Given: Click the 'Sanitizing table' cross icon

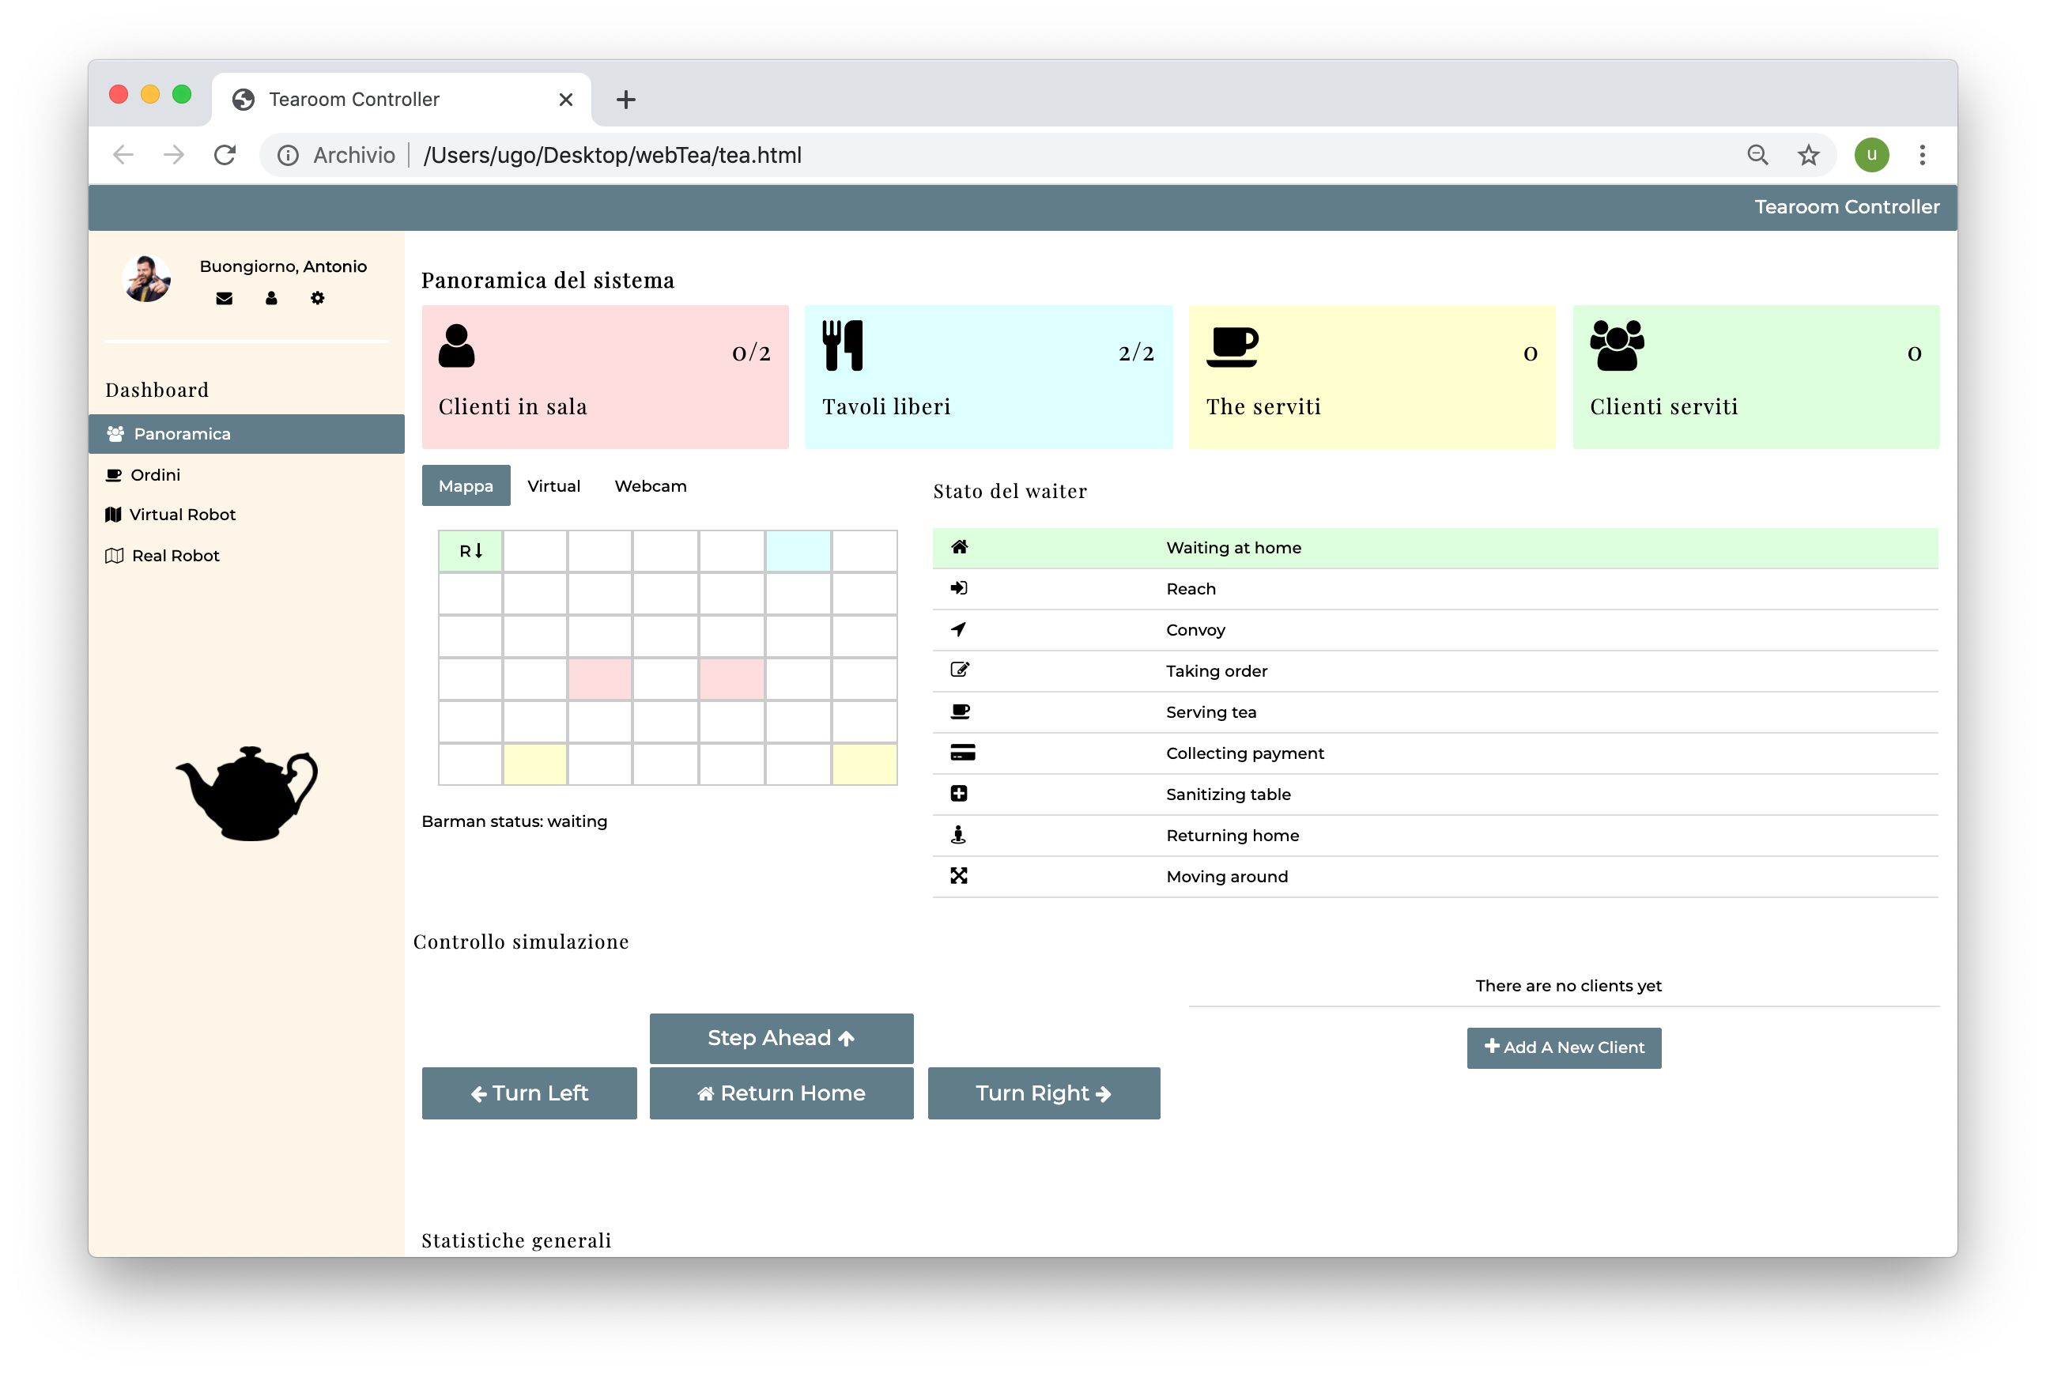Looking at the screenshot, I should pyautogui.click(x=961, y=795).
